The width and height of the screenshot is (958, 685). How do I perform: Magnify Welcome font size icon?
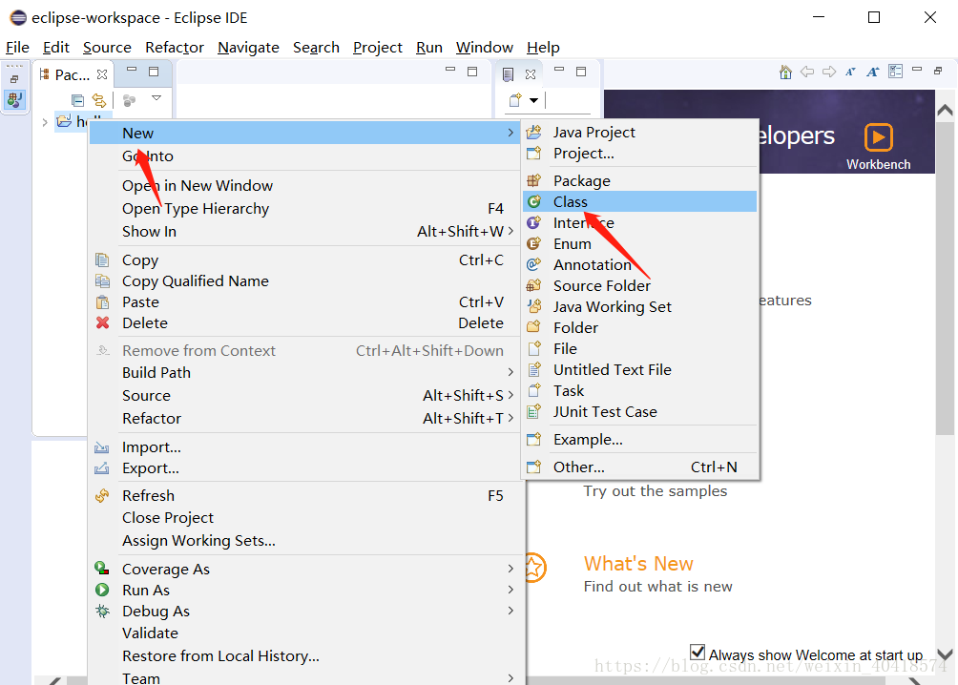[872, 73]
